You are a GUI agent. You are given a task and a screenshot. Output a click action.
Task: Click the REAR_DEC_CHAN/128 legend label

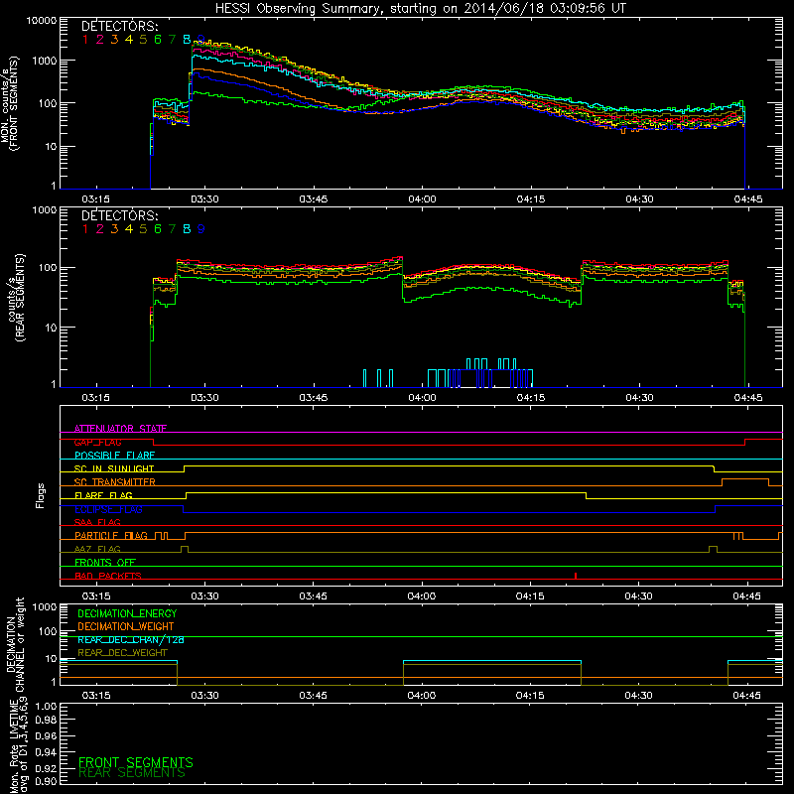(131, 639)
